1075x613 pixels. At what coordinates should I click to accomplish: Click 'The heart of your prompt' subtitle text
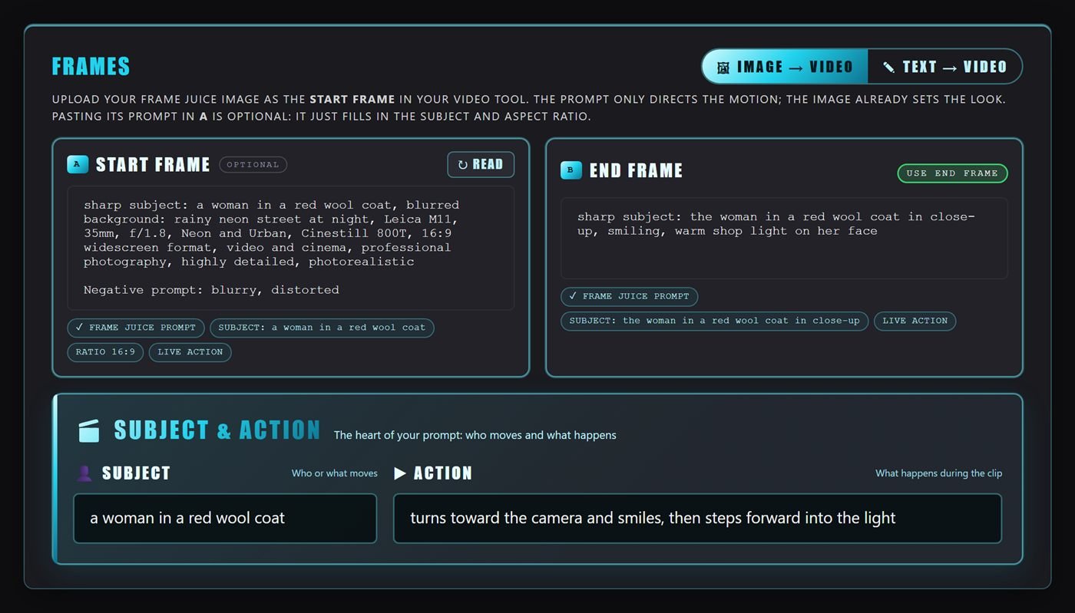(475, 435)
